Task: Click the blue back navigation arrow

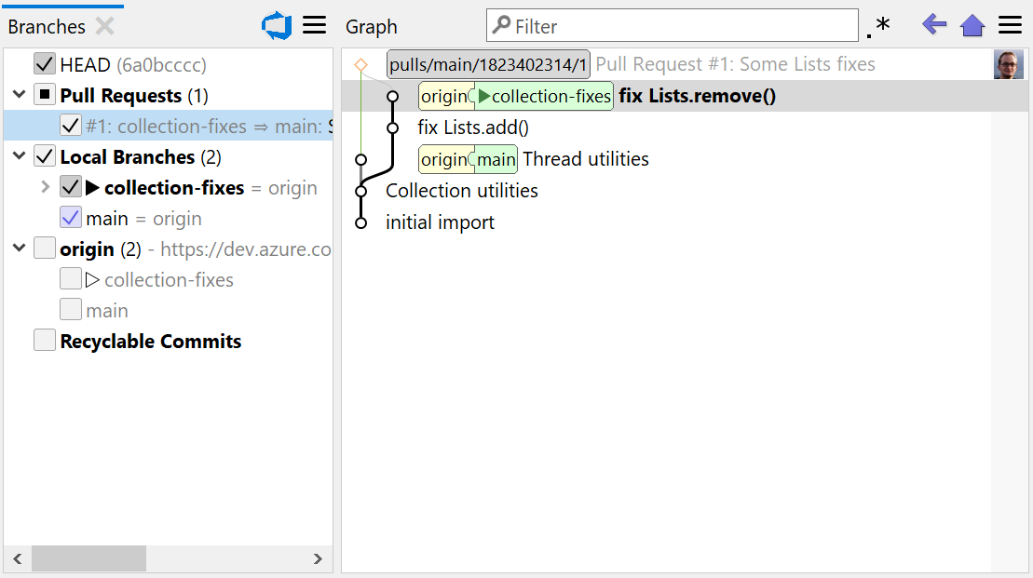Action: click(x=933, y=24)
